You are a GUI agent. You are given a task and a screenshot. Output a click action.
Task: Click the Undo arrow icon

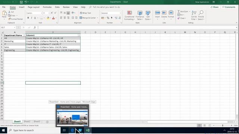pos(26,2)
